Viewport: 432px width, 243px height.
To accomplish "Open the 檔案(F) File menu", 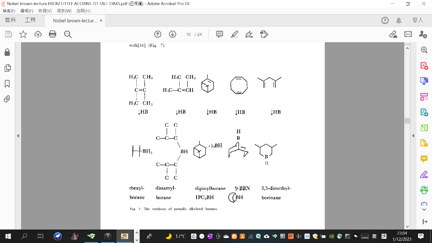I will (x=9, y=11).
